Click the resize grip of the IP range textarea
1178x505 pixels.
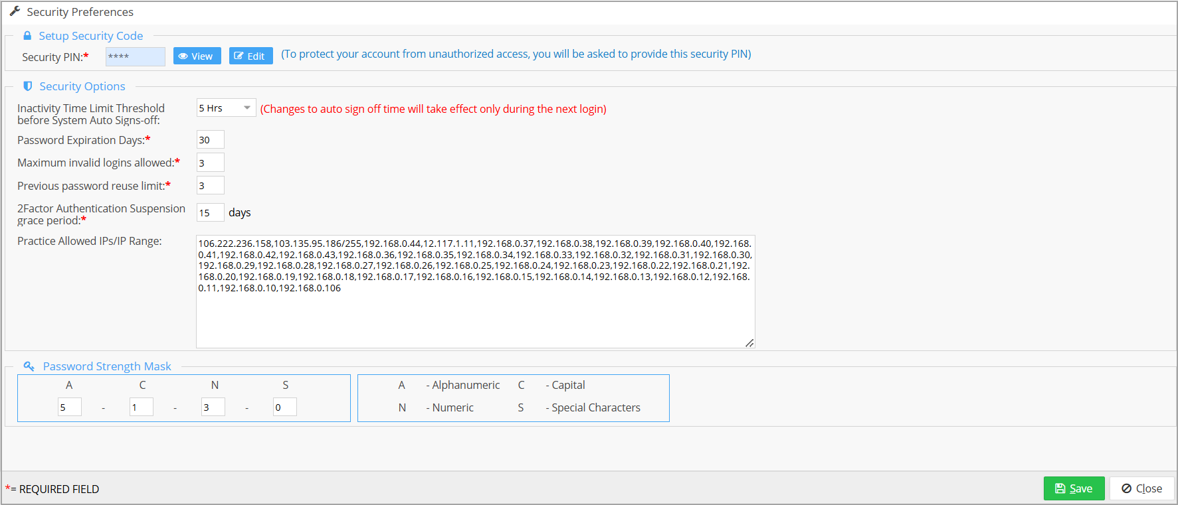pos(749,342)
